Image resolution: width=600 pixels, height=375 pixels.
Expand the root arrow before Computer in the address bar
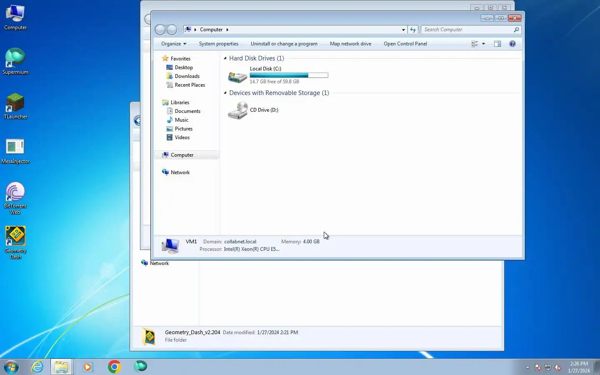pyautogui.click(x=195, y=30)
